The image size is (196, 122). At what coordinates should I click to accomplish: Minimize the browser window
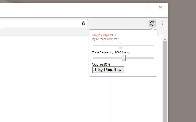133,8
